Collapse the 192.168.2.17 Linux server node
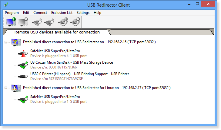Screen dimensions: 221x130 pyautogui.click(x=6, y=88)
